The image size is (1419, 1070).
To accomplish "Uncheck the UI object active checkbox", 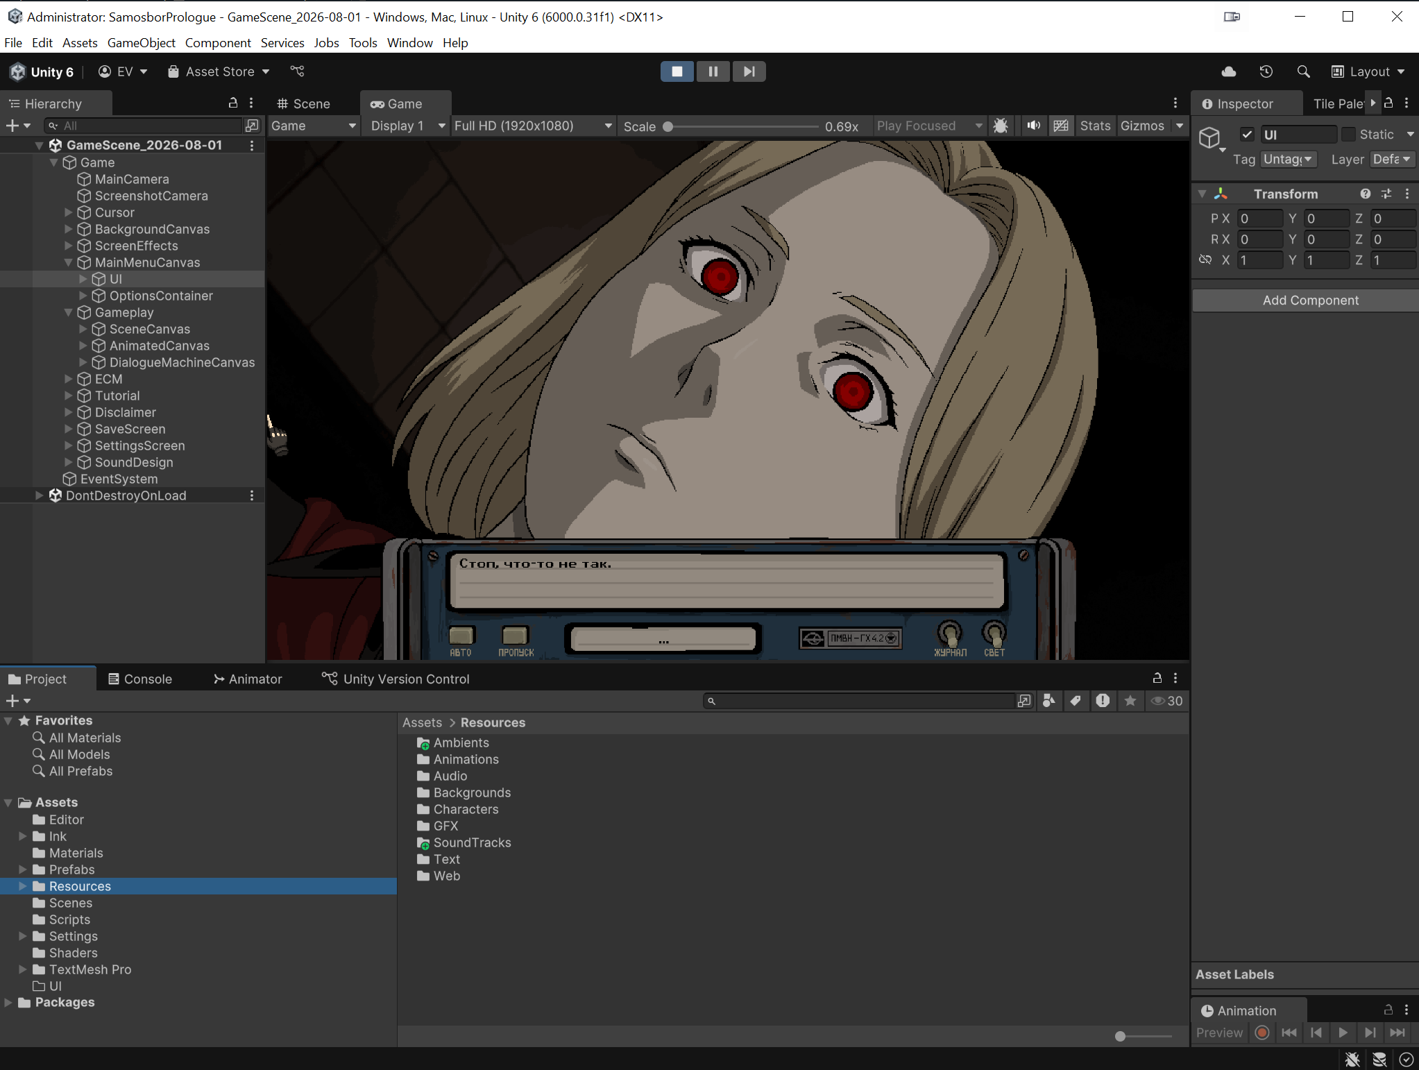I will click(1247, 134).
